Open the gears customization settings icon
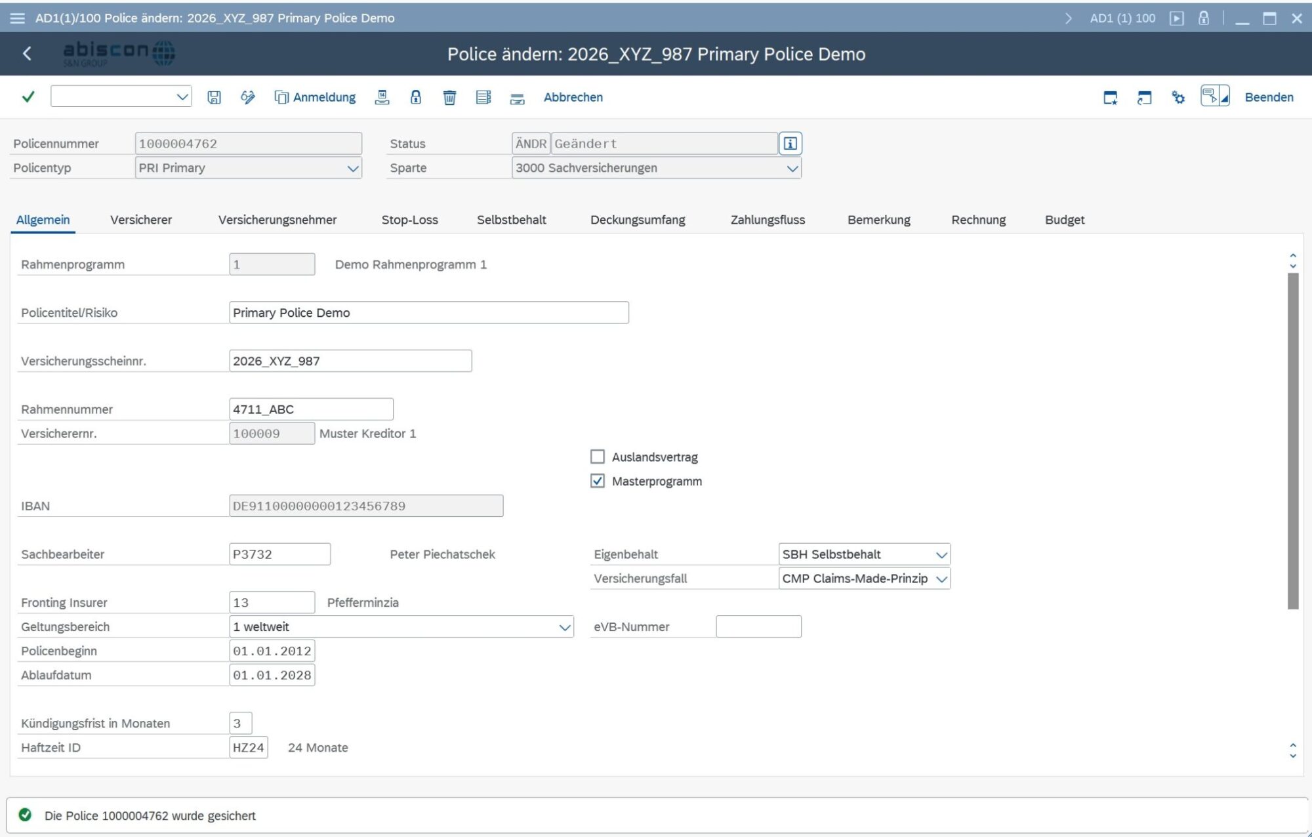Screen dimensions: 1312x837 tap(1178, 97)
